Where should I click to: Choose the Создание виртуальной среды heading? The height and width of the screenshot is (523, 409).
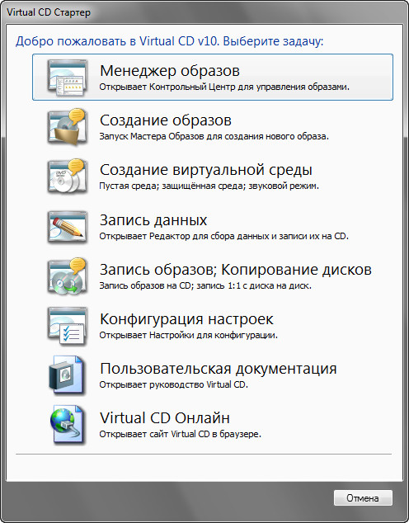(x=206, y=170)
